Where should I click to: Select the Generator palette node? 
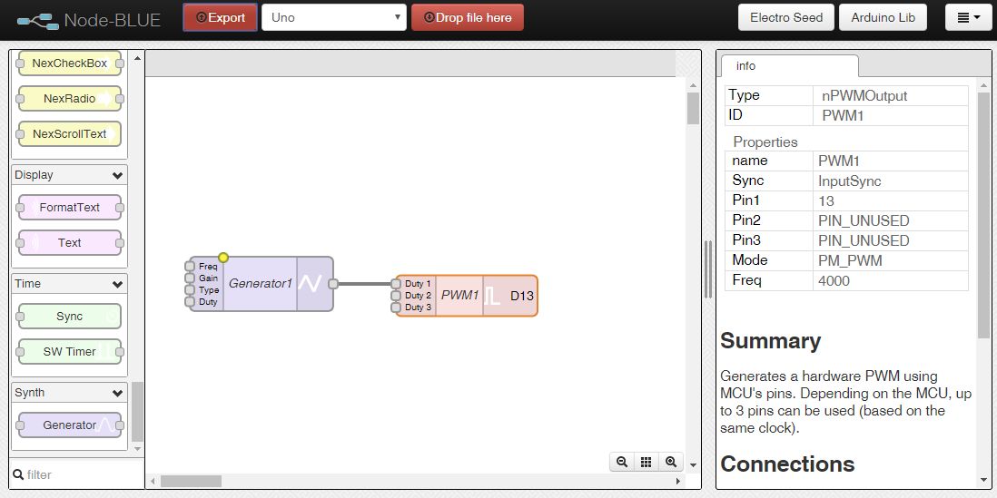click(x=69, y=425)
